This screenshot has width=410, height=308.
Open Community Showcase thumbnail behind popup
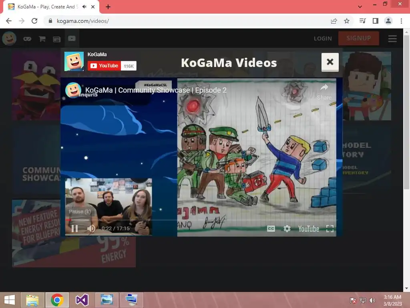tap(36, 159)
